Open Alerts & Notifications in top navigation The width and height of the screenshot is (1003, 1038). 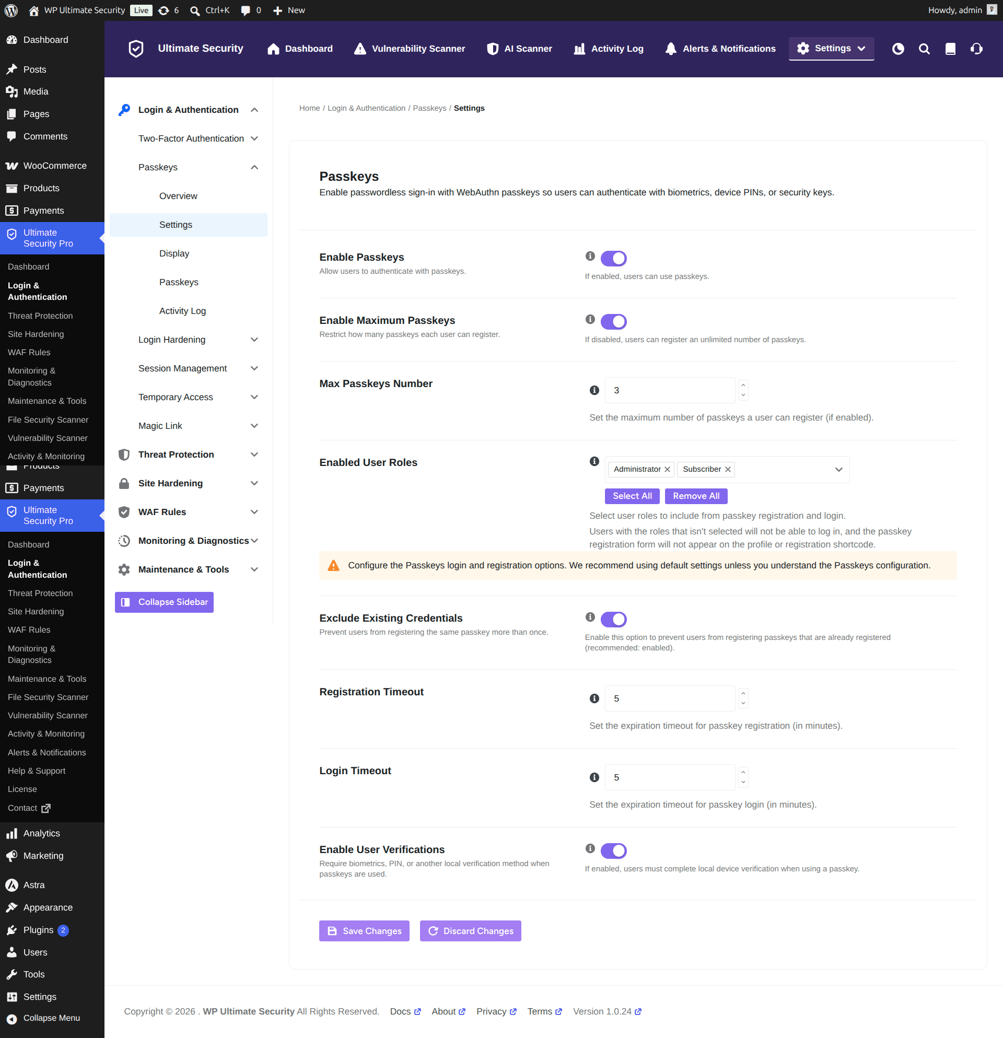click(x=720, y=49)
